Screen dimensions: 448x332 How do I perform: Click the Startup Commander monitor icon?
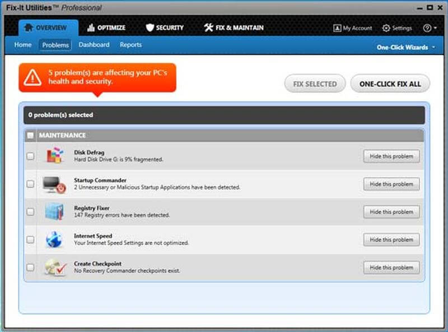(54, 184)
